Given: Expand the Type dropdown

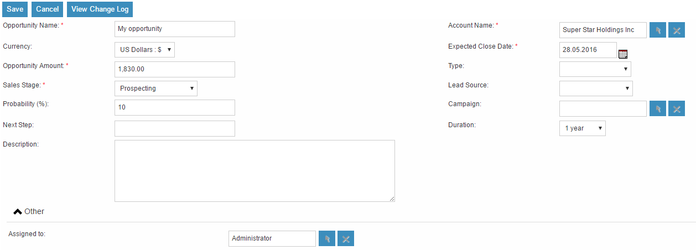Looking at the screenshot, I should click(595, 69).
